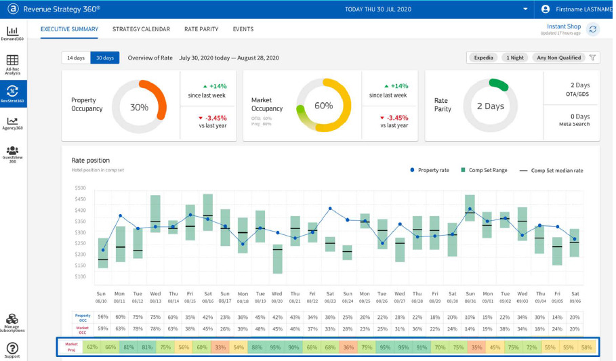Click the user profile avatar icon

[x=546, y=9]
